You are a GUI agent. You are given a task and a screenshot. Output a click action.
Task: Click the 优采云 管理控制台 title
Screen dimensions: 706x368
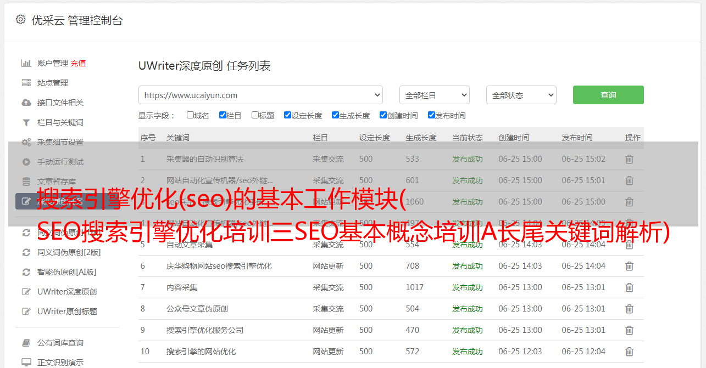(x=77, y=20)
